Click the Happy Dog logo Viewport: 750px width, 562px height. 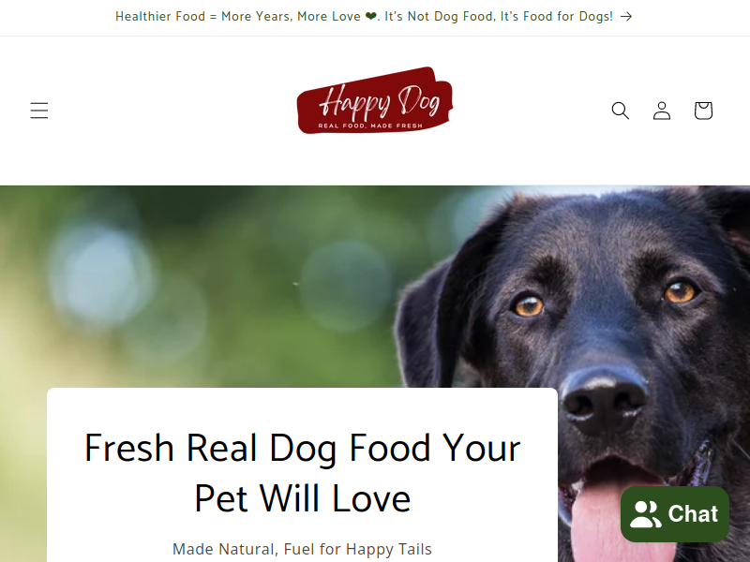click(374, 100)
